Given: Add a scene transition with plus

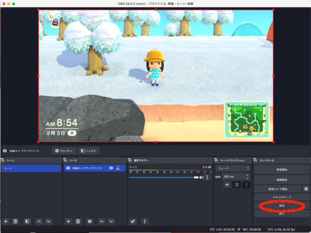Looking at the screenshot, I should coord(227,185).
